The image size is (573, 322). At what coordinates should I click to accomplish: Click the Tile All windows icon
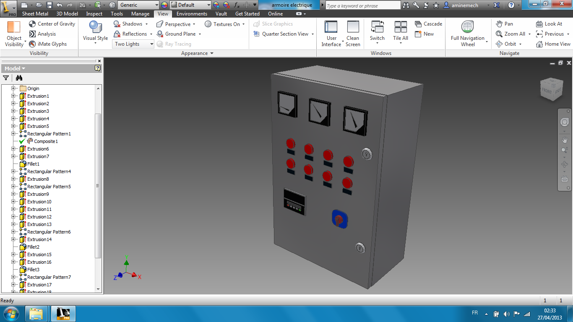[400, 28]
